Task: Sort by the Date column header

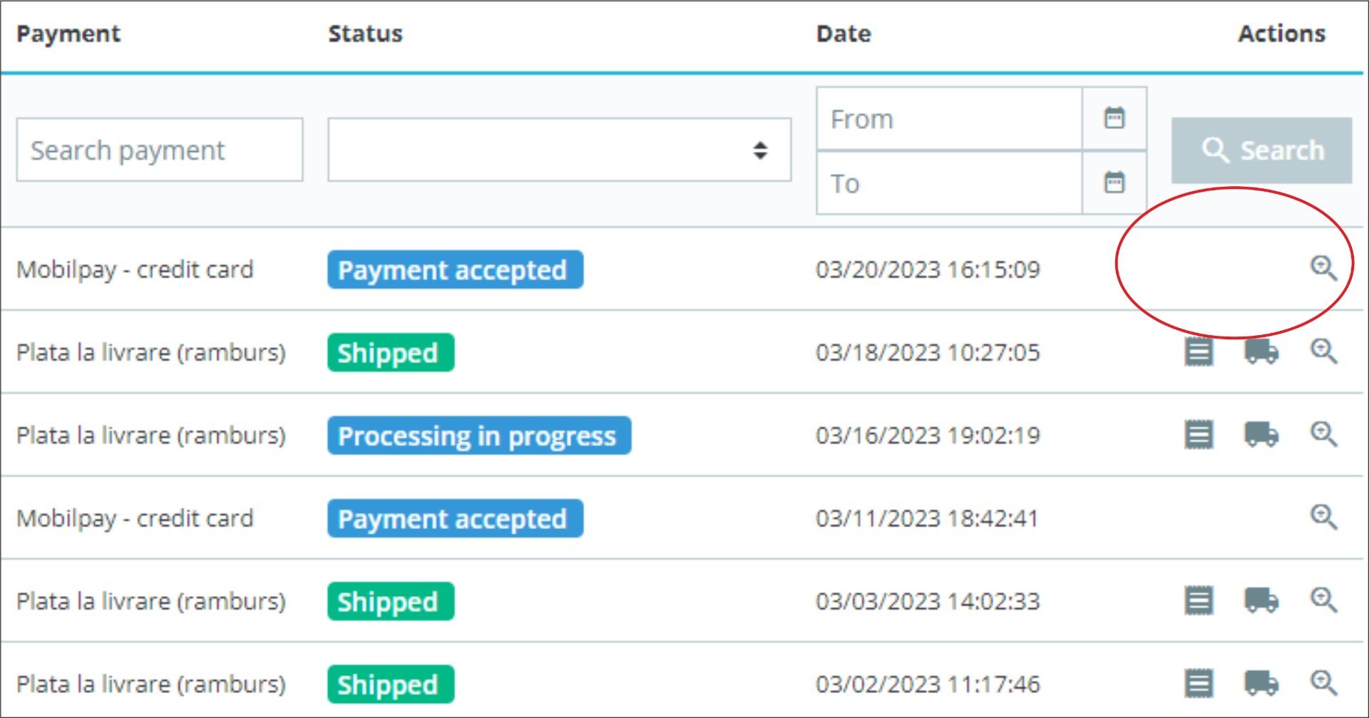Action: [844, 34]
